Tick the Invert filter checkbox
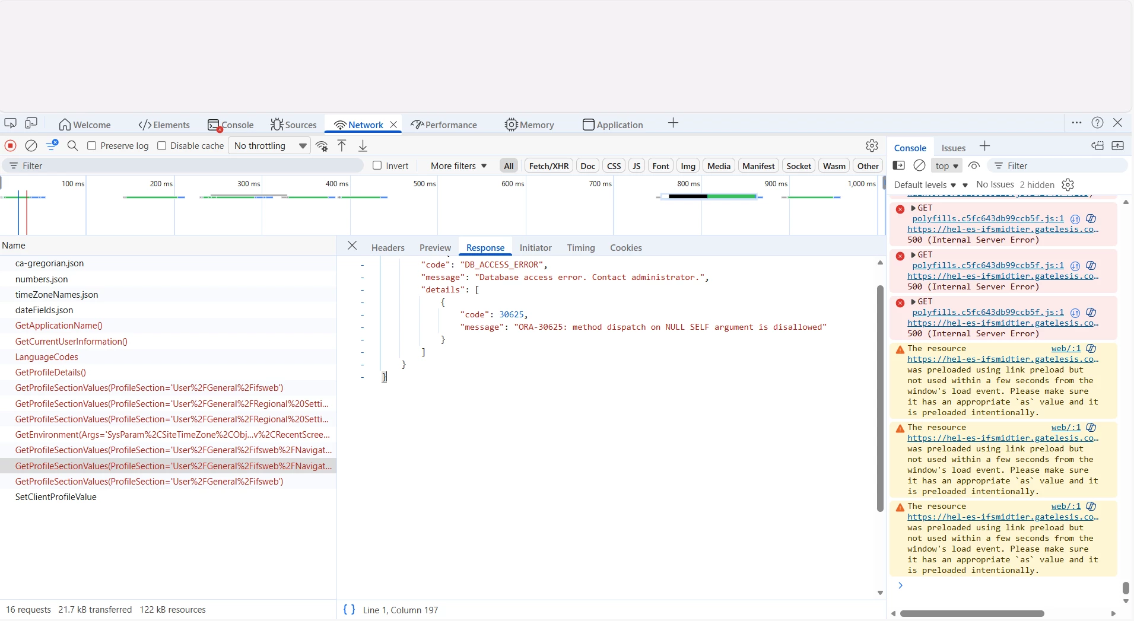 pyautogui.click(x=377, y=165)
